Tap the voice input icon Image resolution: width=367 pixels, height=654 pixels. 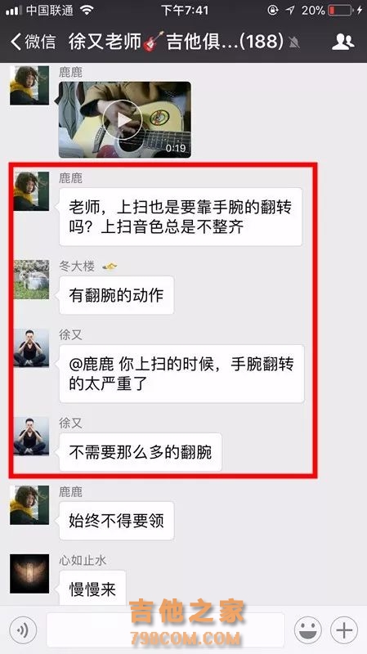click(23, 629)
